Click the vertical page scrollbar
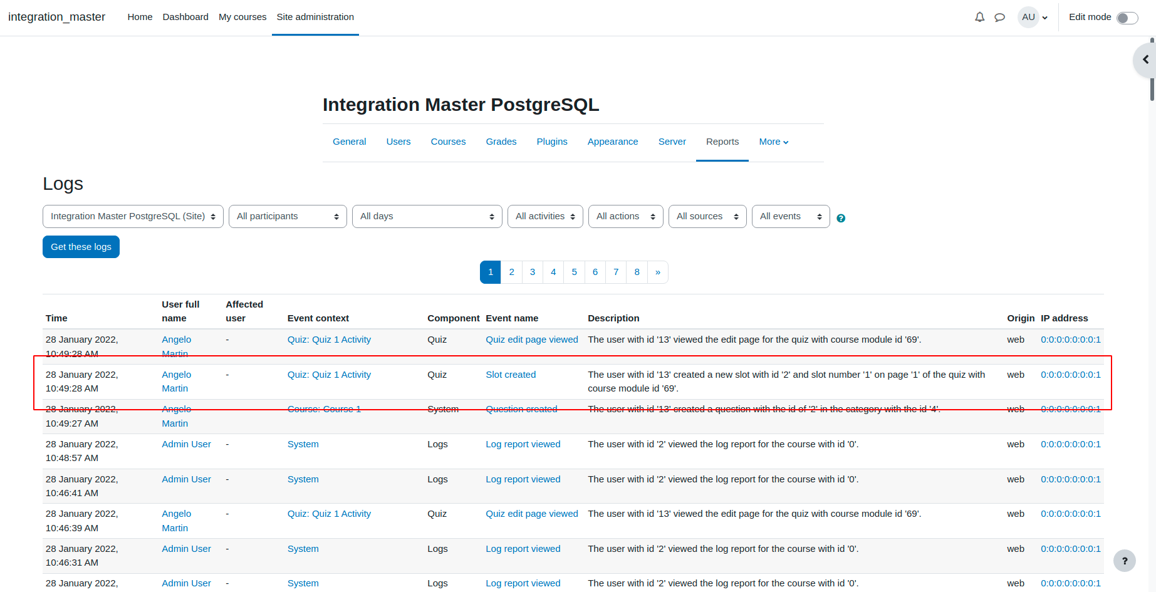Image resolution: width=1156 pixels, height=592 pixels. pyautogui.click(x=1152, y=69)
